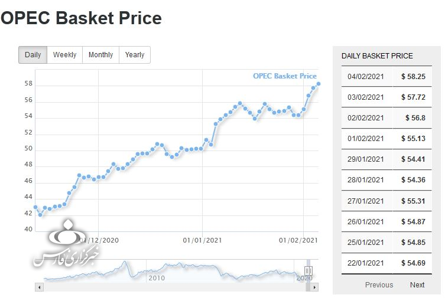Image resolution: width=445 pixels, height=301 pixels.
Task: Click the DAILY BASKET PRICE header
Action: coord(377,56)
